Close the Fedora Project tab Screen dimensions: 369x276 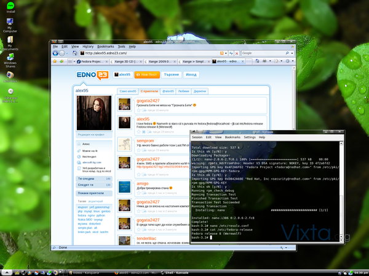point(106,61)
